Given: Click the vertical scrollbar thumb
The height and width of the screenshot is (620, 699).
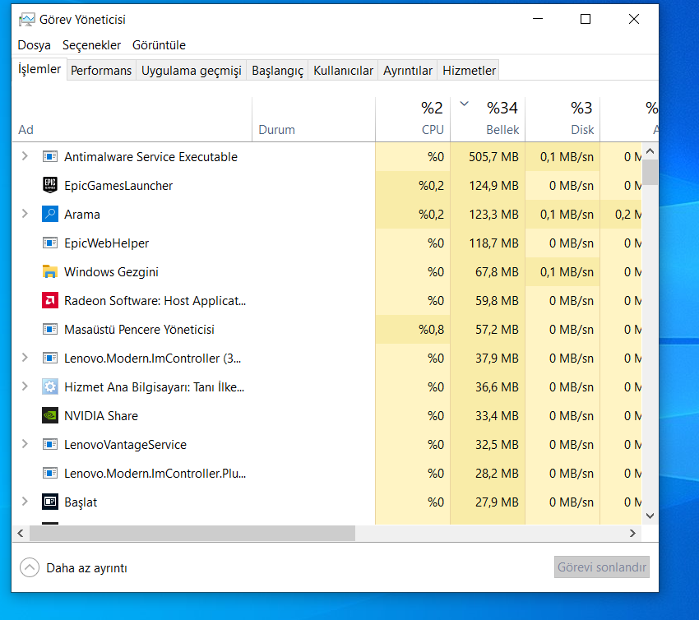Looking at the screenshot, I should pyautogui.click(x=650, y=172).
